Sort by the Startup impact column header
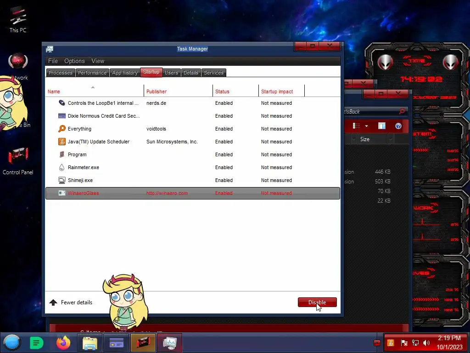The height and width of the screenshot is (353, 470). pyautogui.click(x=281, y=91)
